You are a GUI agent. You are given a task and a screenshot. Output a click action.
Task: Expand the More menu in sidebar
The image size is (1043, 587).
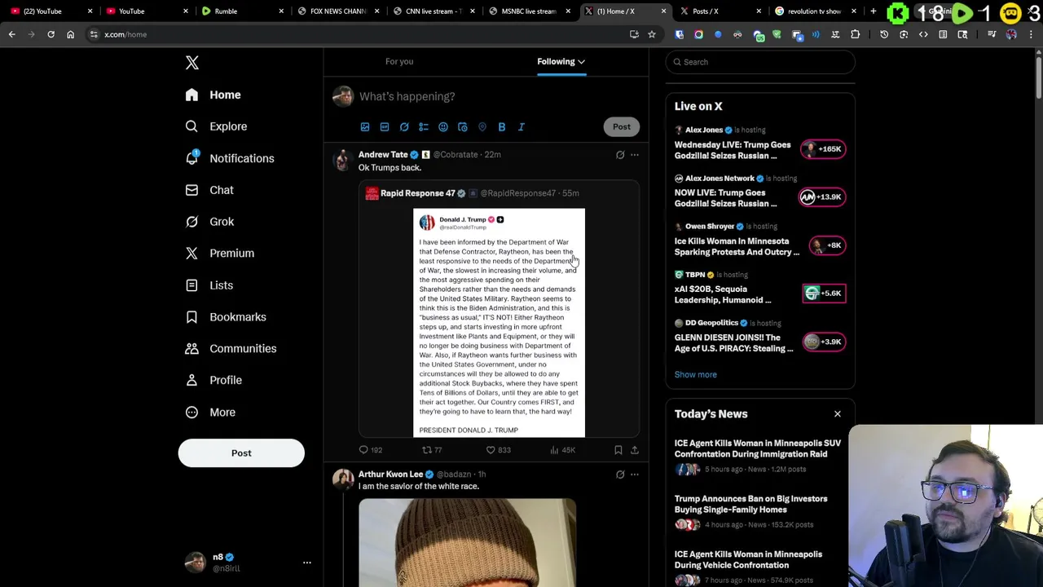tap(210, 413)
